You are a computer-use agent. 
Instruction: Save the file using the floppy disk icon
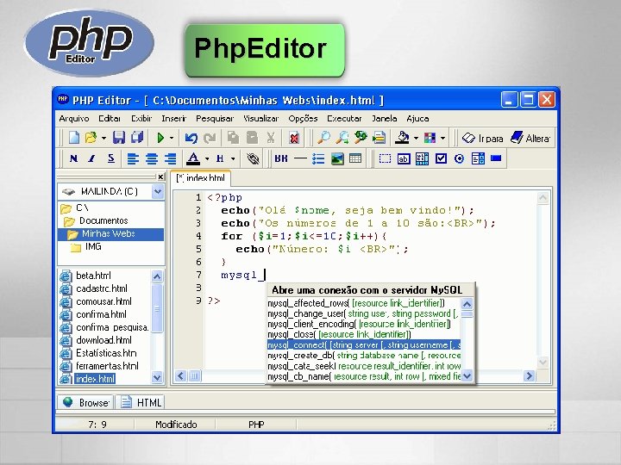tap(119, 138)
